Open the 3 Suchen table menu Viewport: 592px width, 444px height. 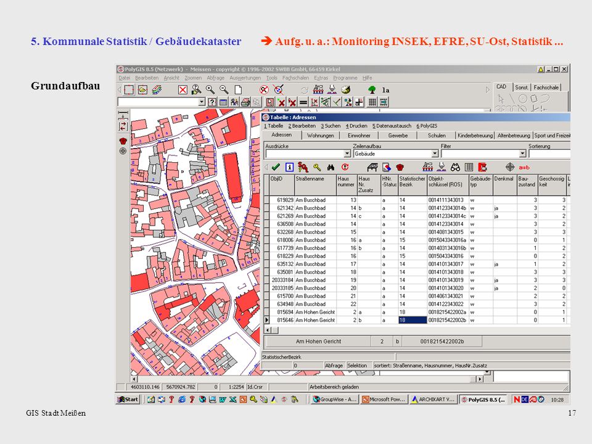331,126
